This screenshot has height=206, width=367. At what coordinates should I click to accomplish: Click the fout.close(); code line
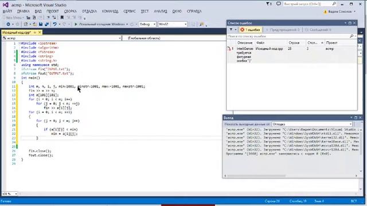(41, 155)
